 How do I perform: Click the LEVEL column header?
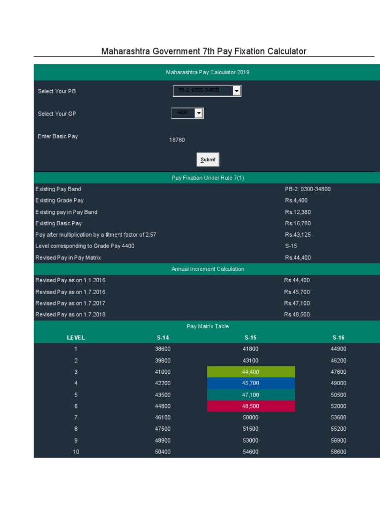click(76, 338)
